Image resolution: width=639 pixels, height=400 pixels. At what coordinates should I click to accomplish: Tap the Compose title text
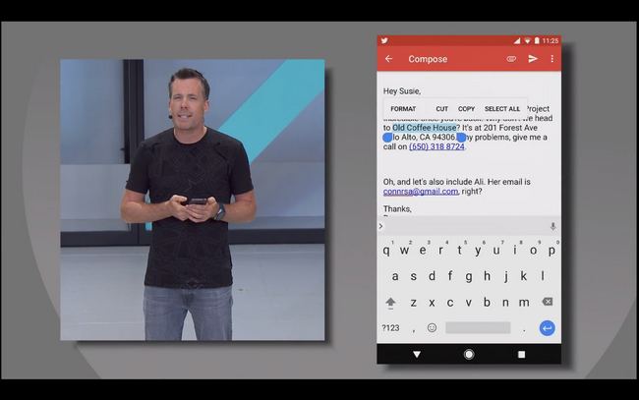428,59
